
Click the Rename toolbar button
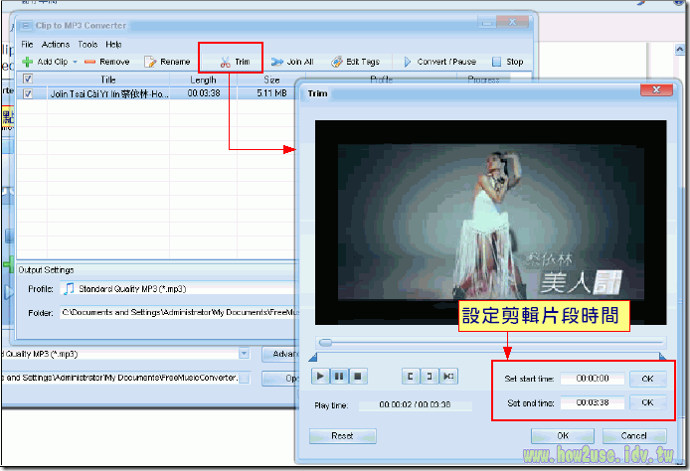click(x=167, y=62)
